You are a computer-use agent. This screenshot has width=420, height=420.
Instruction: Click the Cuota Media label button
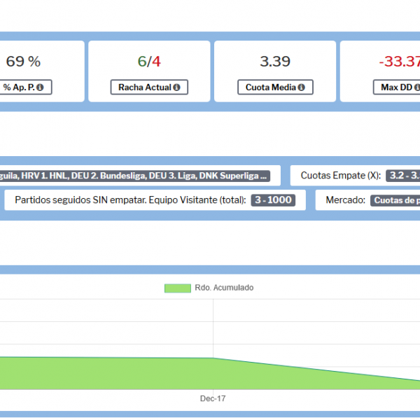275,87
